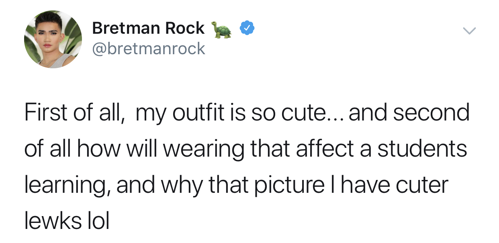This screenshot has height=243, width=499.
Task: Click the turtle emoji beside the name
Action: coord(222,29)
